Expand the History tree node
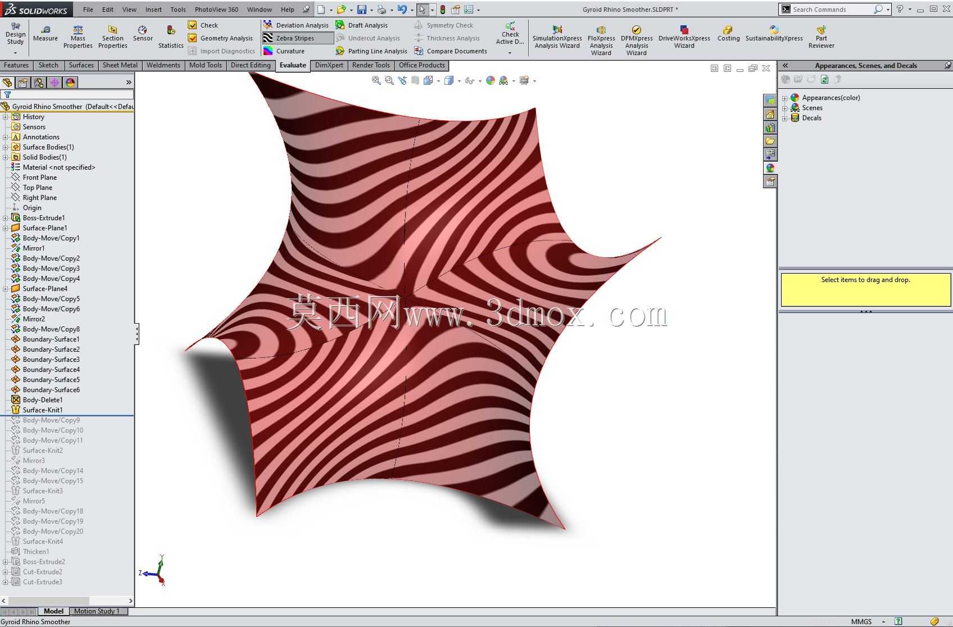Image resolution: width=953 pixels, height=627 pixels. point(6,117)
